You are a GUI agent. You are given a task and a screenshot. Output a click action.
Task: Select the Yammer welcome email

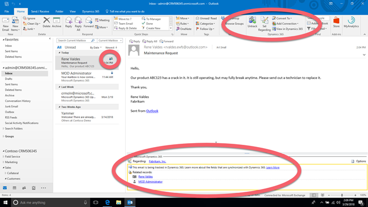[x=87, y=117]
